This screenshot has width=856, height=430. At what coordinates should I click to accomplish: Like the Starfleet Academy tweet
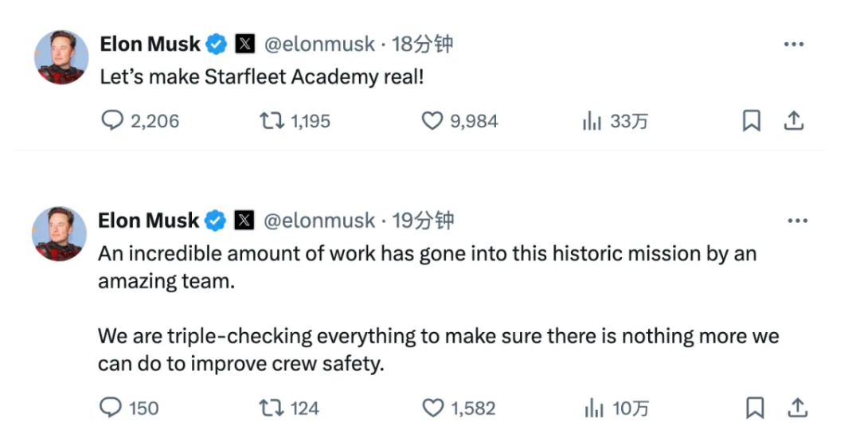[x=432, y=121]
